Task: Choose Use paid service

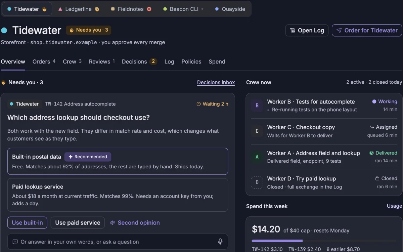Action: point(78,222)
